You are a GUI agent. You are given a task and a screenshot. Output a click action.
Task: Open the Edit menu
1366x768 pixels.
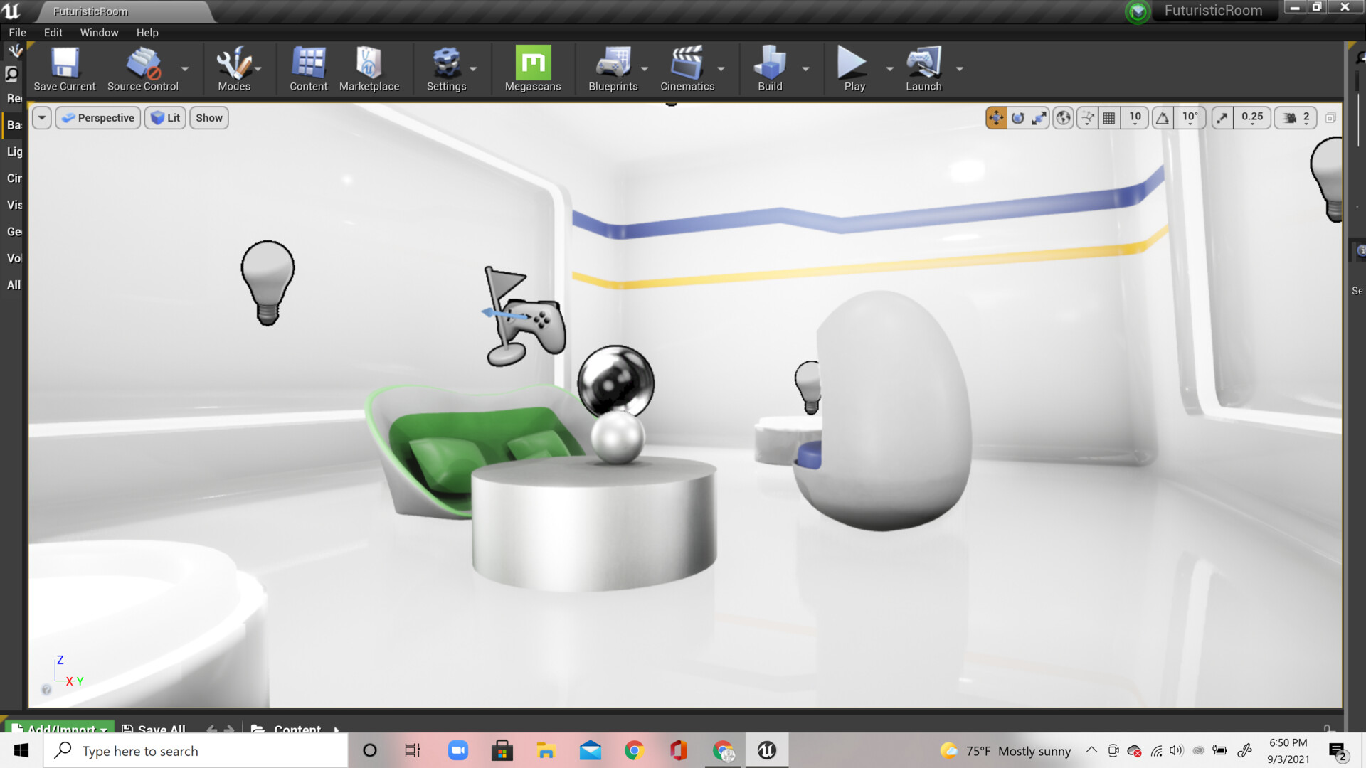click(x=53, y=33)
